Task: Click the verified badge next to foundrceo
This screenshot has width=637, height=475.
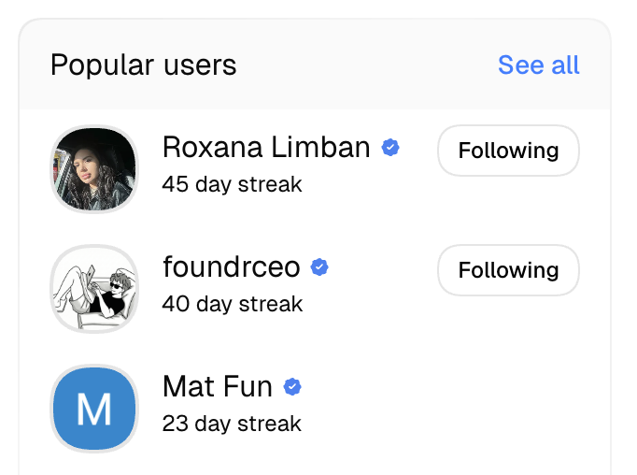Action: tap(319, 267)
